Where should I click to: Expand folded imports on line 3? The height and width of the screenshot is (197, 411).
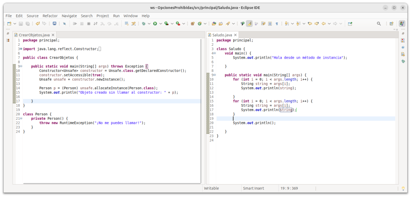[x=20, y=49]
